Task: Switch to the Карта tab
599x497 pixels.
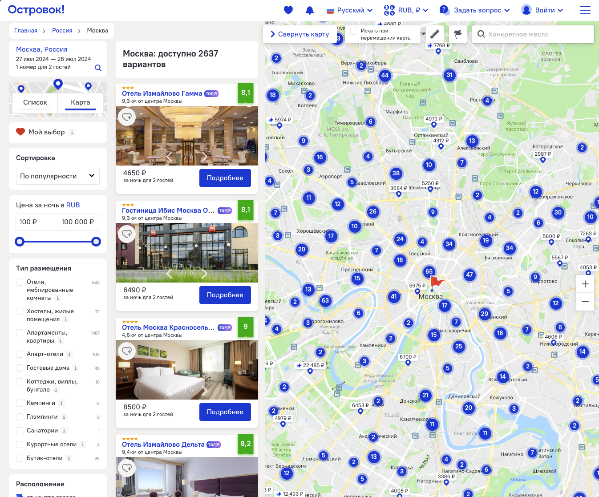Action: tap(81, 103)
